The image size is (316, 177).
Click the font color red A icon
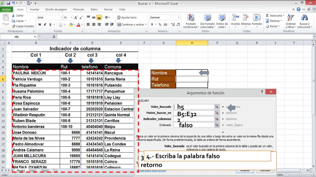(x=78, y=25)
